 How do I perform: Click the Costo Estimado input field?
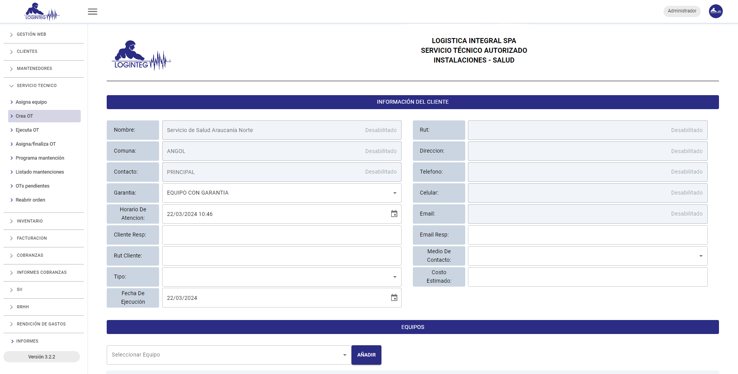pyautogui.click(x=587, y=277)
